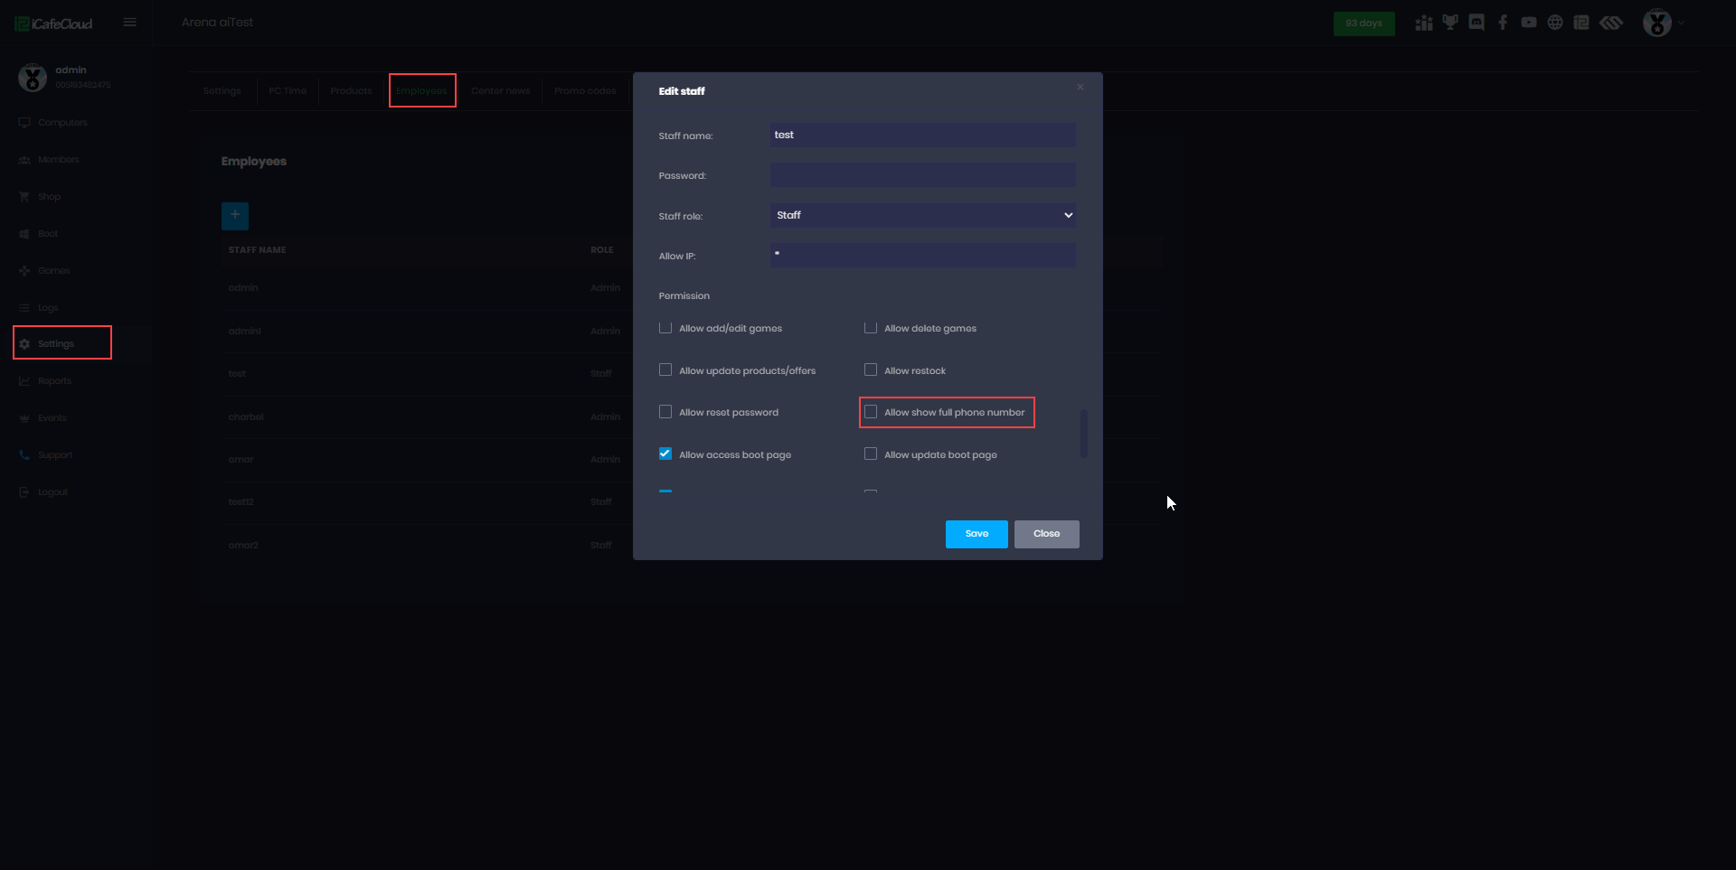The height and width of the screenshot is (870, 1736).
Task: Open the trophy icon in header
Action: (x=1450, y=23)
